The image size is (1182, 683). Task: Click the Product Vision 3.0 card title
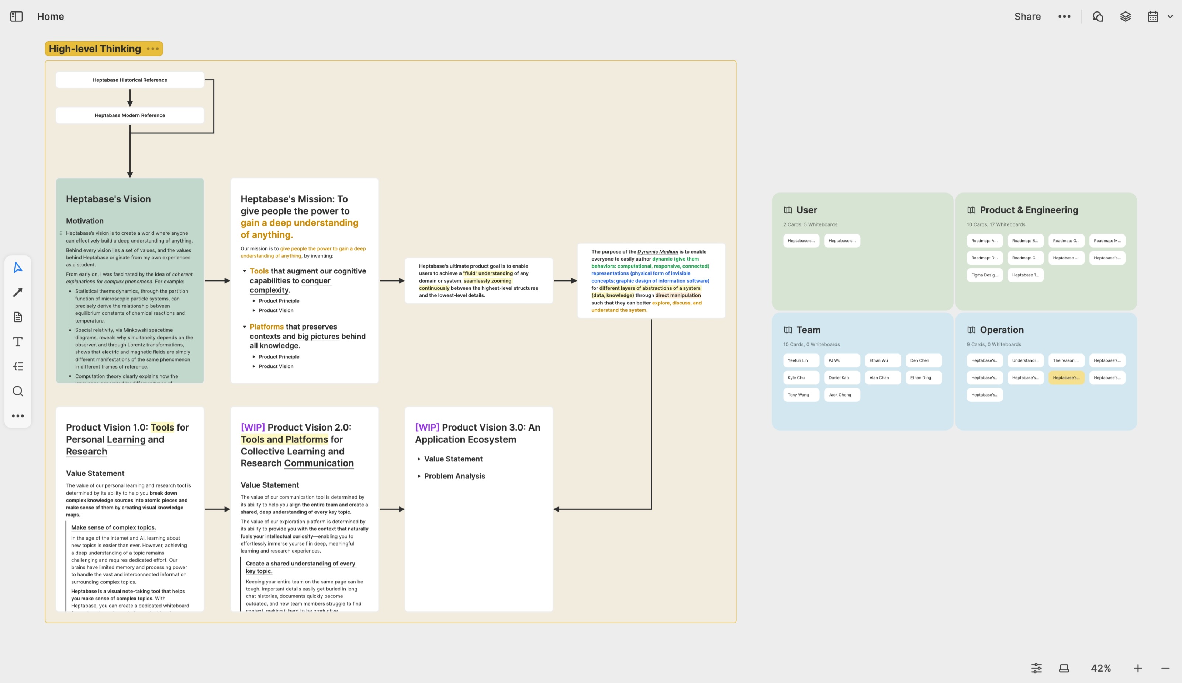pos(477,433)
